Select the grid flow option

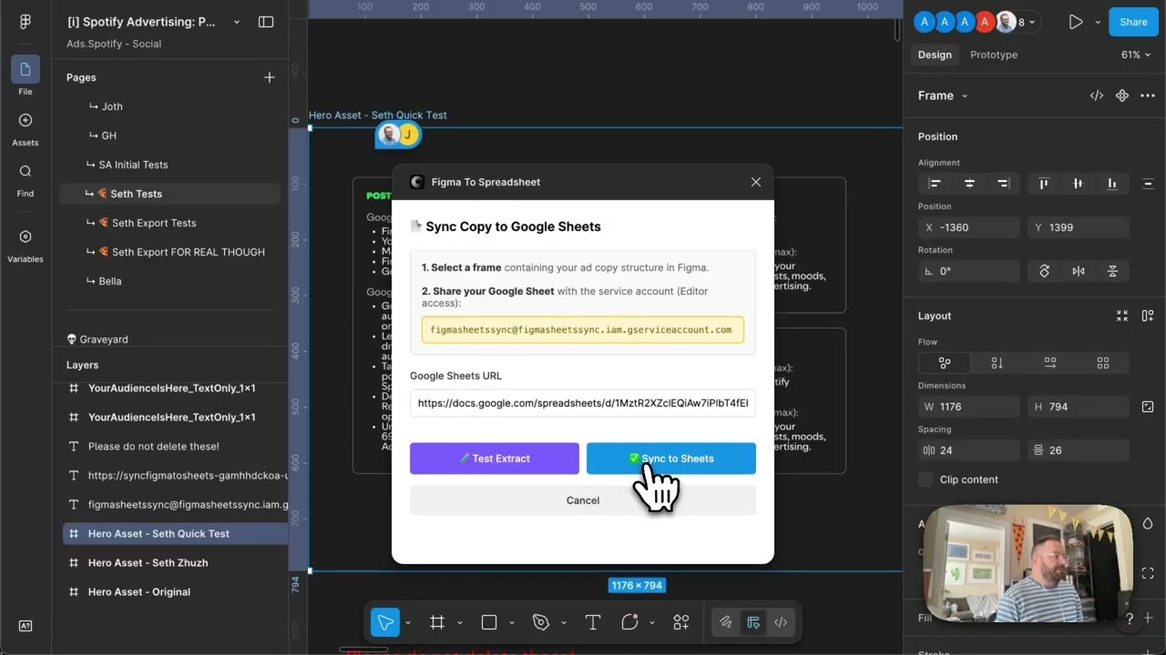click(x=1103, y=363)
